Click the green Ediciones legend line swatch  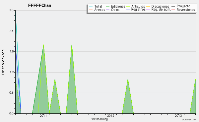point(107,7)
